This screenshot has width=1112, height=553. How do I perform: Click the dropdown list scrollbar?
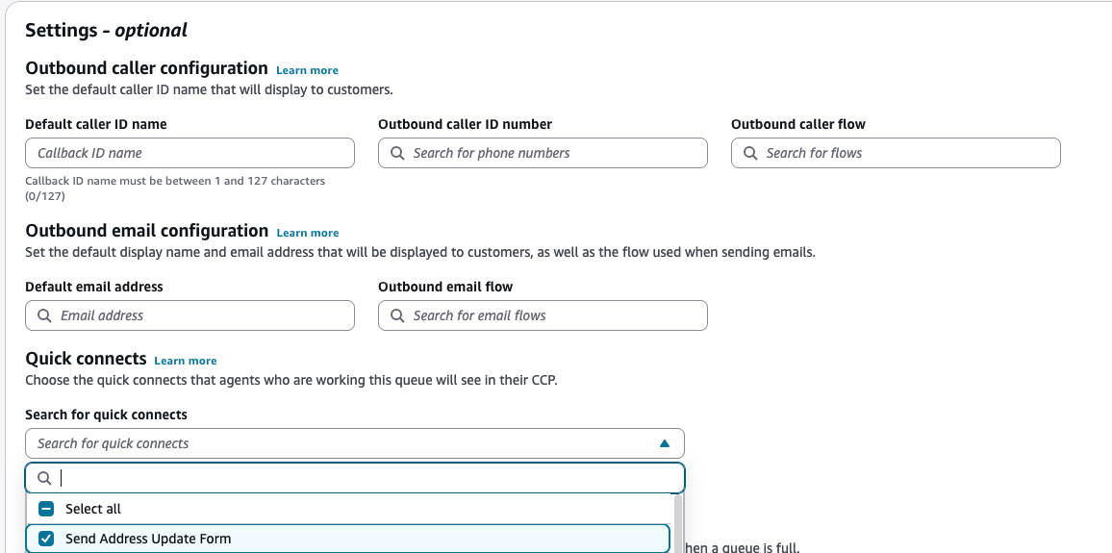click(679, 524)
